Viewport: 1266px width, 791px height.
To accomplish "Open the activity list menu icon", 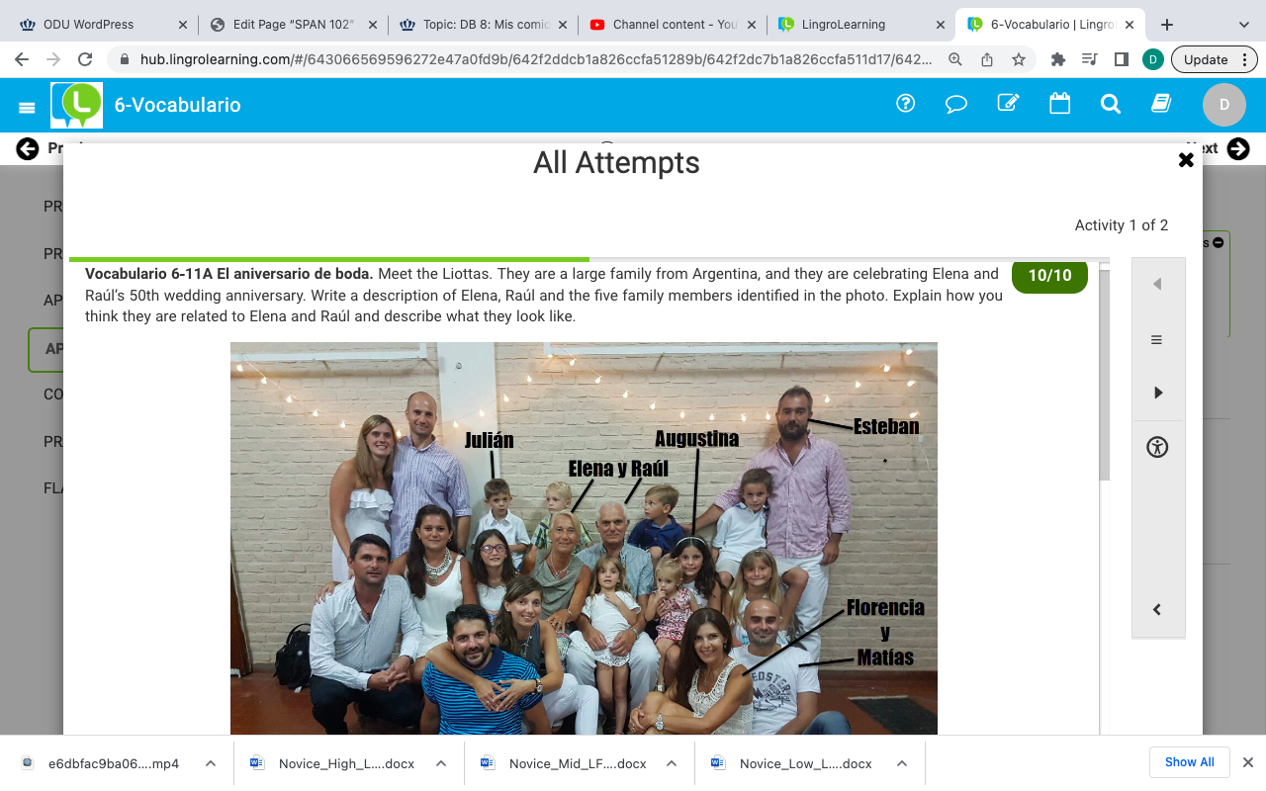I will 1157,340.
